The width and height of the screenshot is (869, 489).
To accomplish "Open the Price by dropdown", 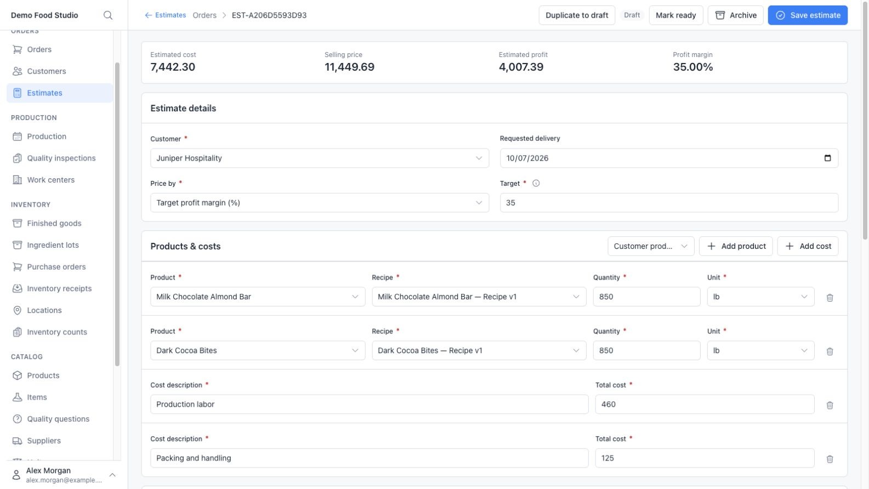I will coord(320,203).
